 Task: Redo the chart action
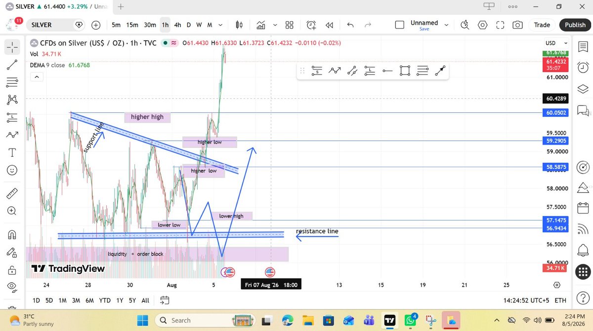point(368,25)
